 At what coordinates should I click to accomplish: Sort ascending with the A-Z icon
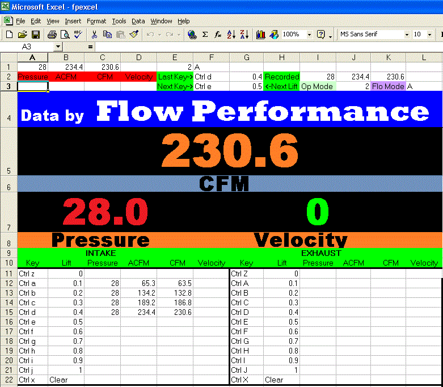click(x=231, y=35)
